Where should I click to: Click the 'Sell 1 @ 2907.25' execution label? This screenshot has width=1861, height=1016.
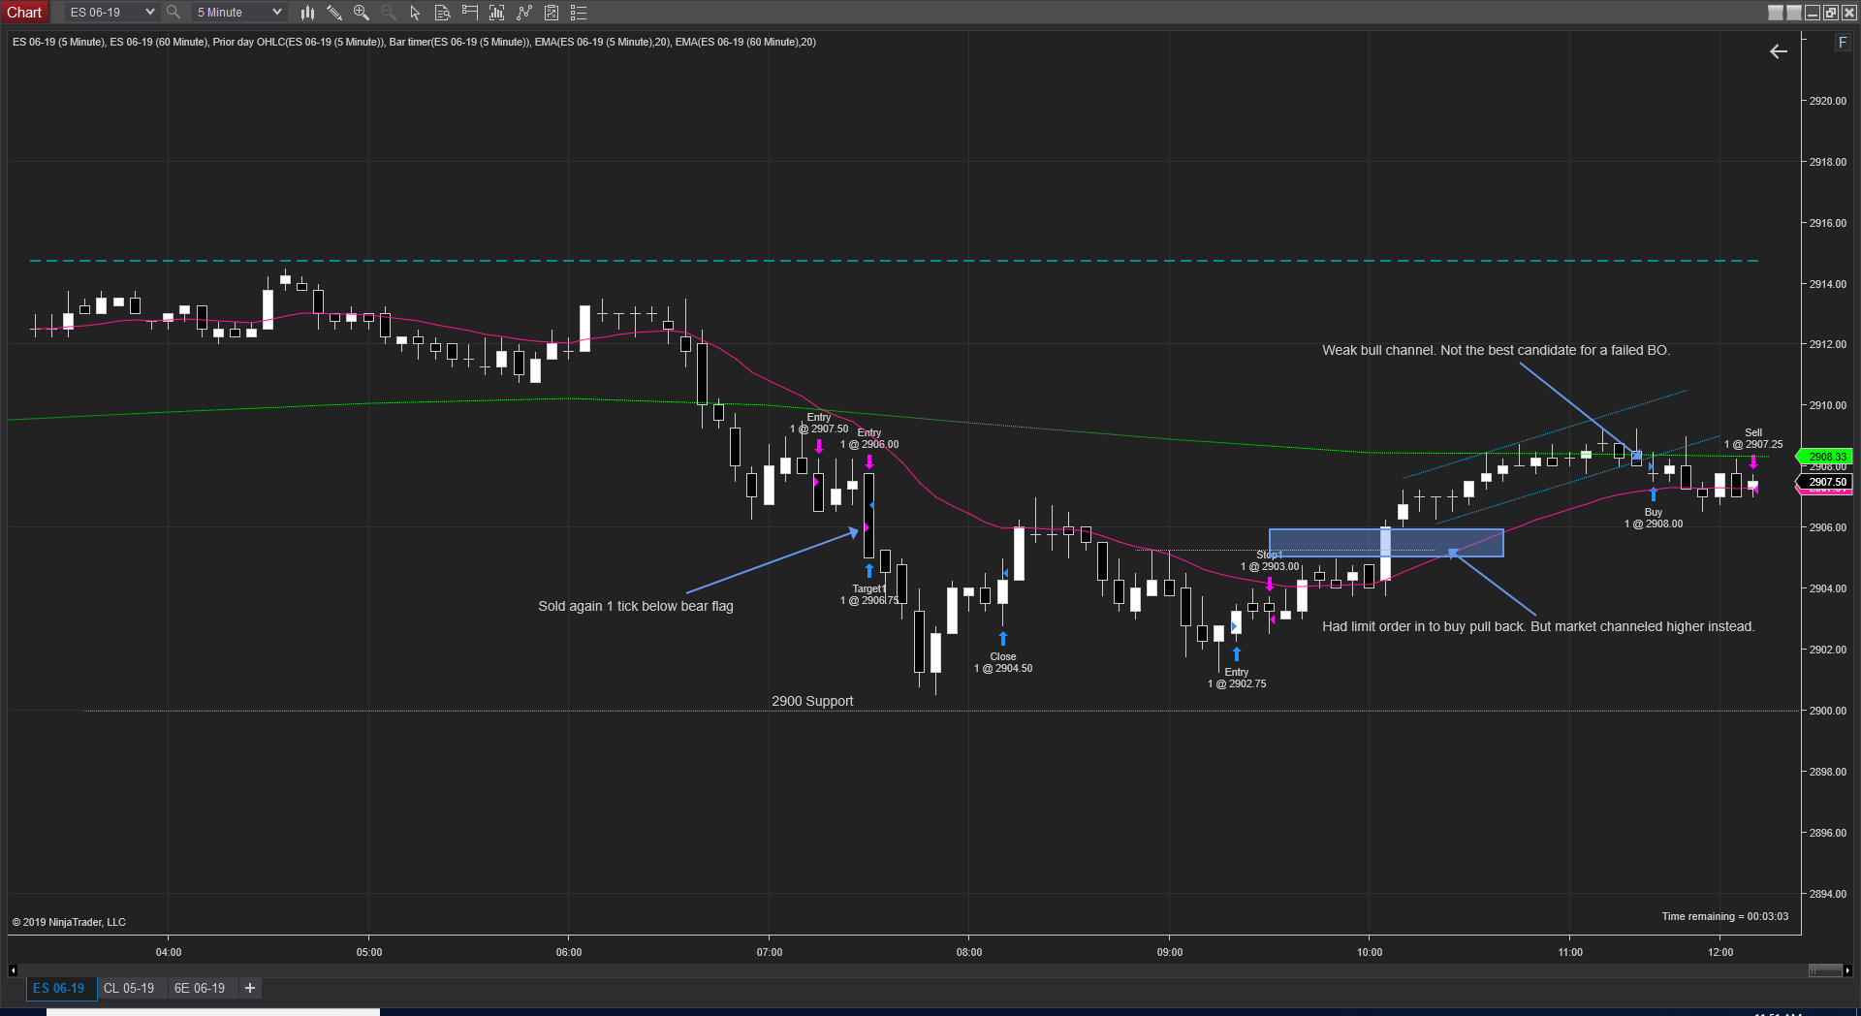pos(1753,438)
